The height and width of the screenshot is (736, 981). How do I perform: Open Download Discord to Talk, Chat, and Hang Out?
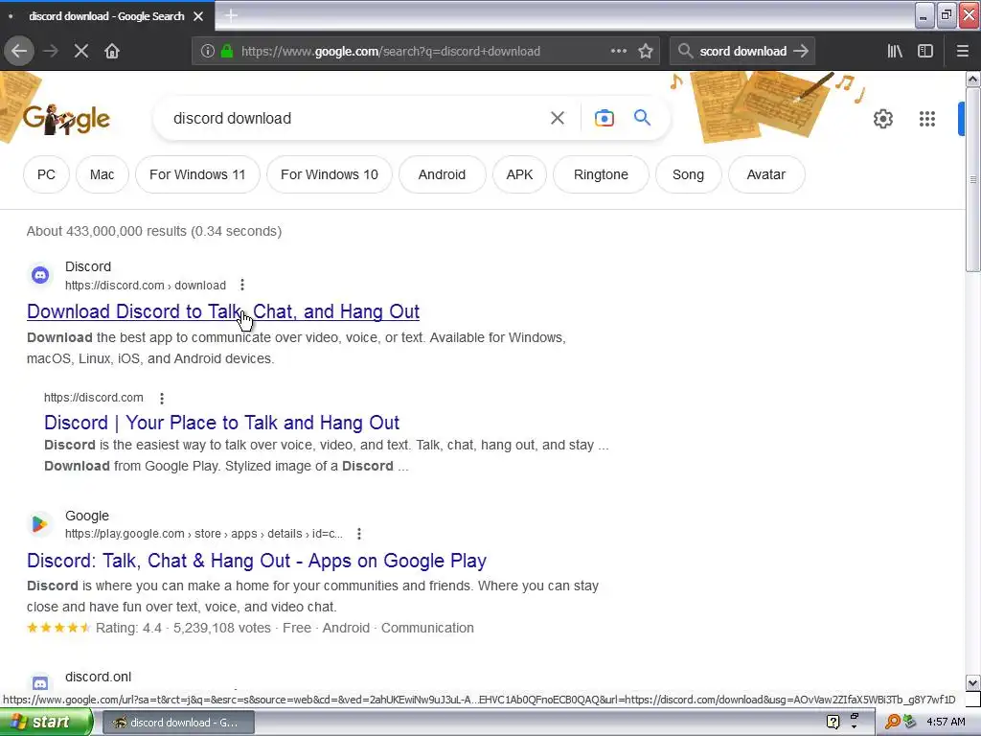tap(223, 311)
